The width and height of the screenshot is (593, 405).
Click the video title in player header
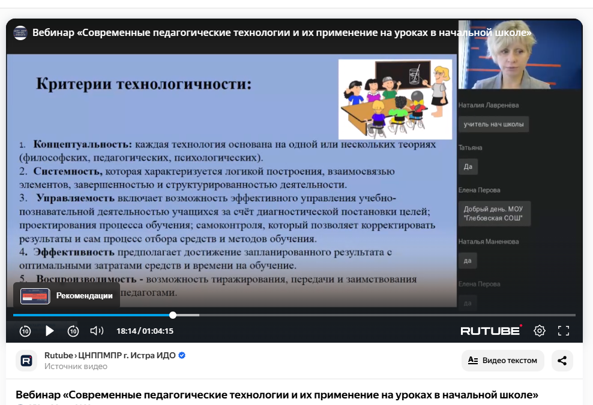[x=282, y=33]
